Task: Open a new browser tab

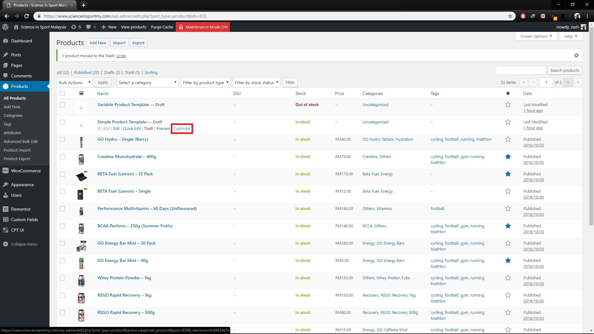Action: click(84, 5)
